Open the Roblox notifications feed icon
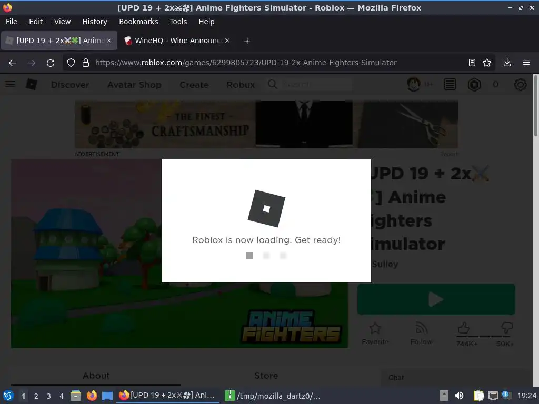Screen dimensions: 539x404 tap(450, 84)
